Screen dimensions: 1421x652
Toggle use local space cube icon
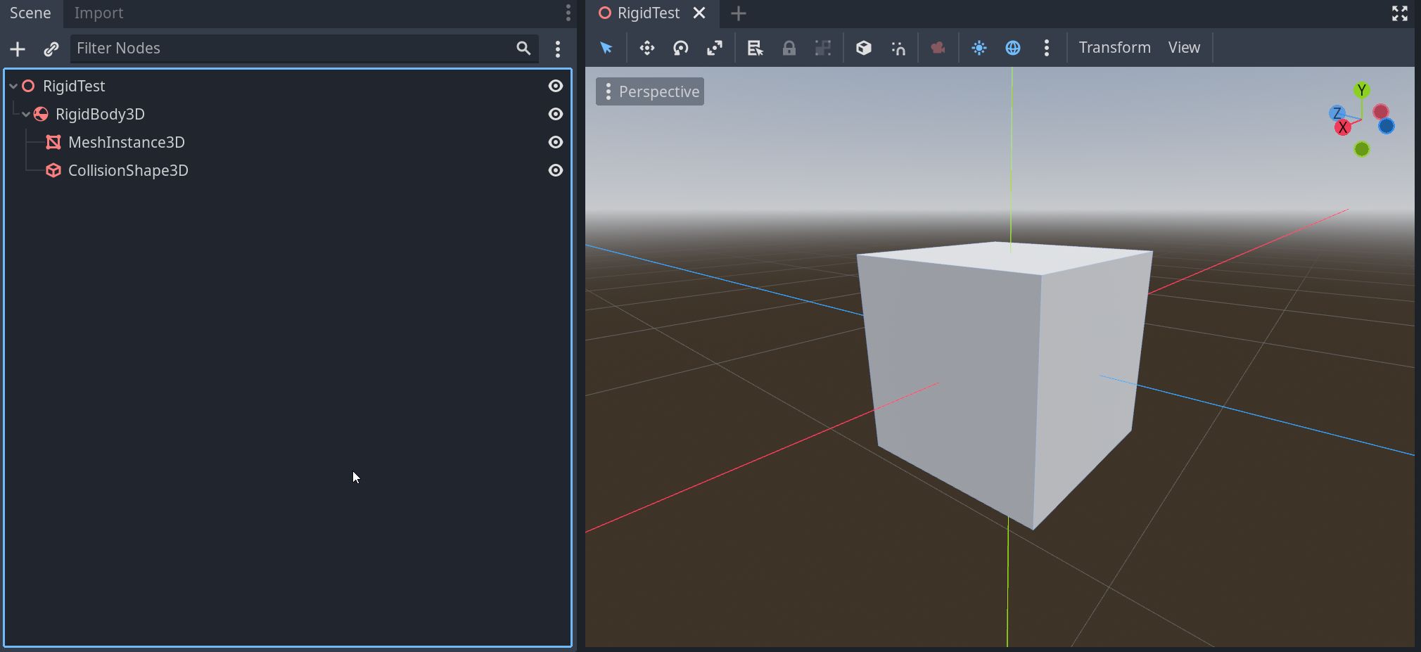(863, 48)
